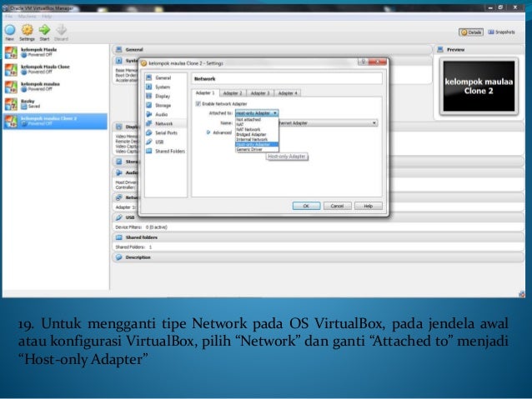Click Cancel in Settings dialog
Screen dimensions: 532x399
[x=337, y=206]
